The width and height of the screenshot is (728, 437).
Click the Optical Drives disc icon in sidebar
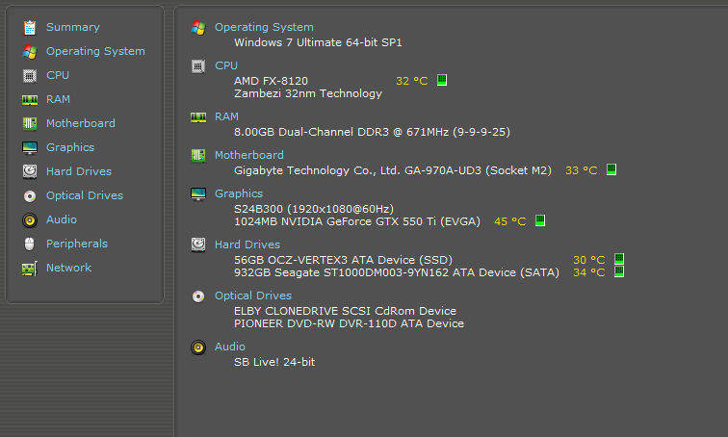pyautogui.click(x=30, y=196)
